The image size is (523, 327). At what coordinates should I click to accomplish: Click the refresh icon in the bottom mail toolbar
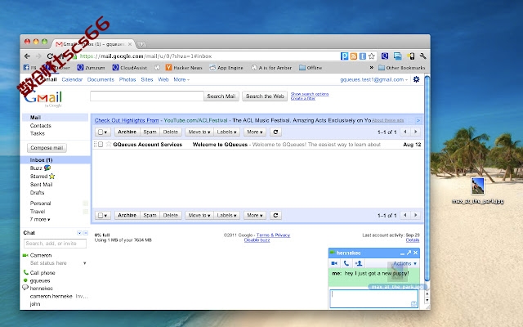point(275,215)
